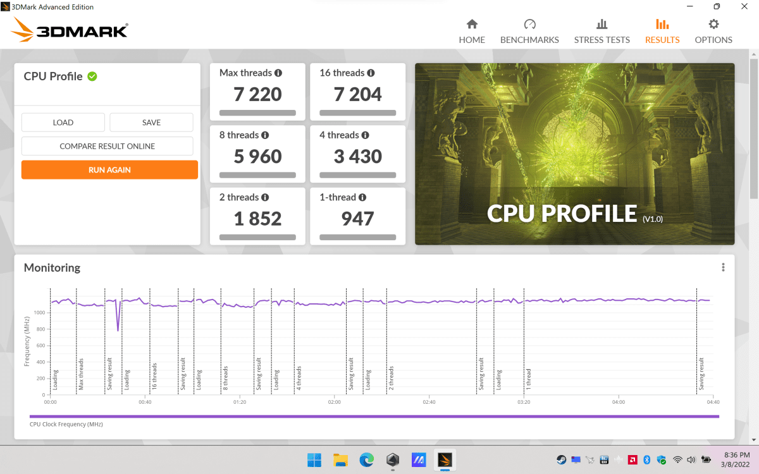Open the blue M app in the taskbar

click(418, 459)
